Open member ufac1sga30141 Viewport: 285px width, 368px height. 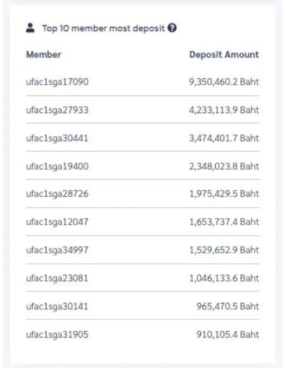(x=57, y=306)
